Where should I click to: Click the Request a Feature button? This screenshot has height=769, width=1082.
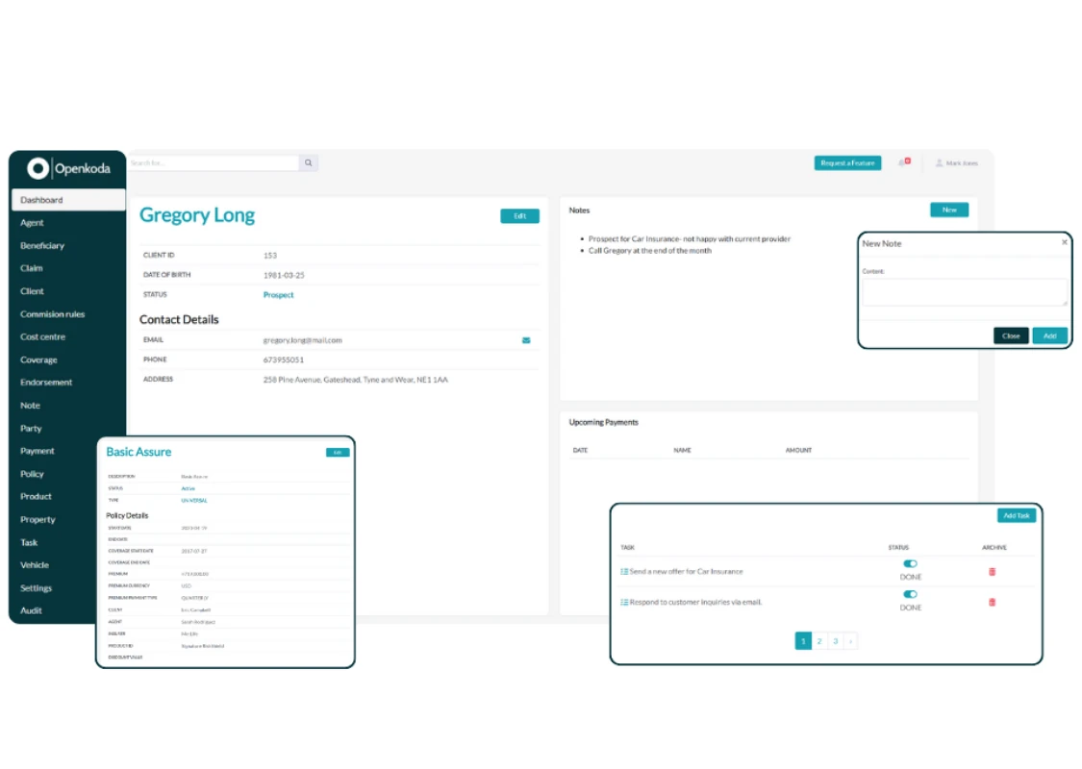847,162
